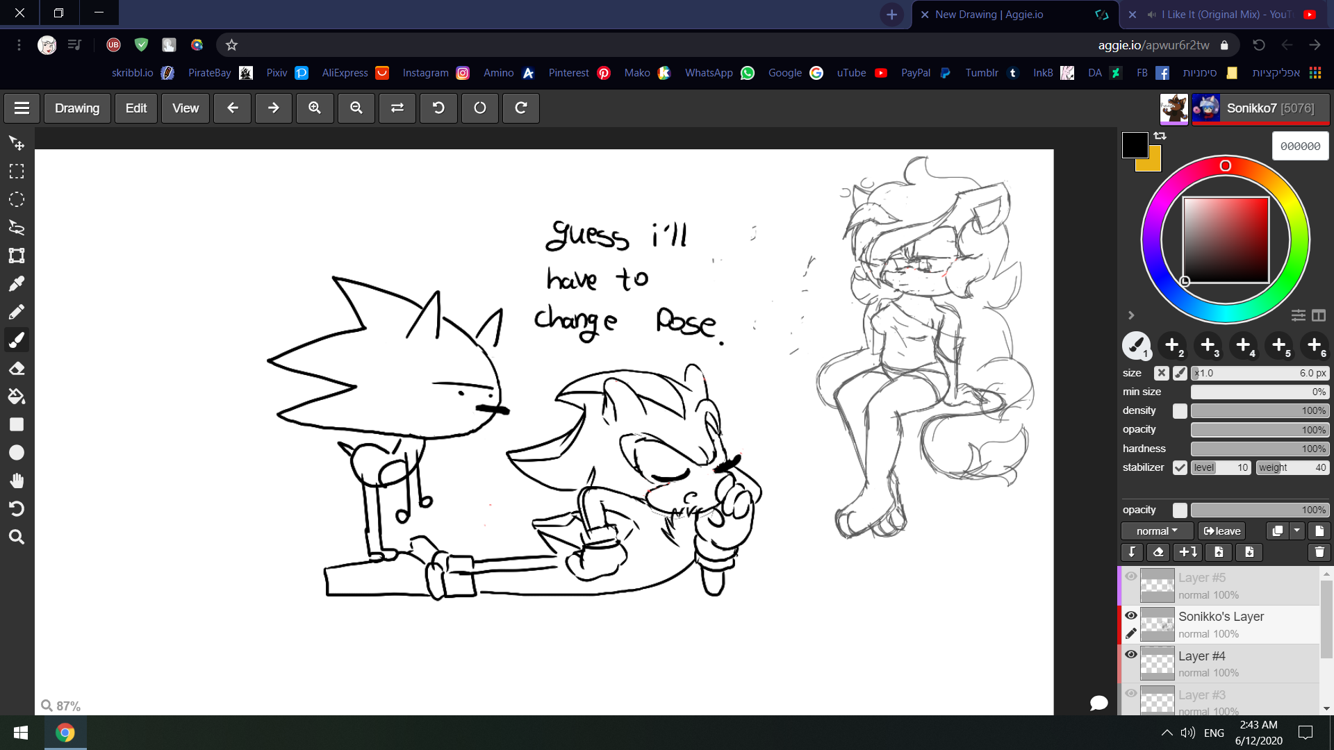Open the Drawing menu

[77, 108]
